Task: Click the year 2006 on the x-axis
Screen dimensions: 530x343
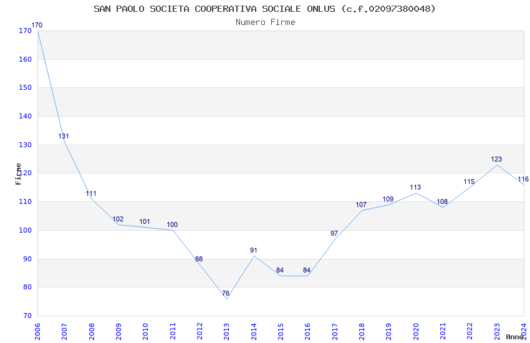Action: tap(37, 331)
